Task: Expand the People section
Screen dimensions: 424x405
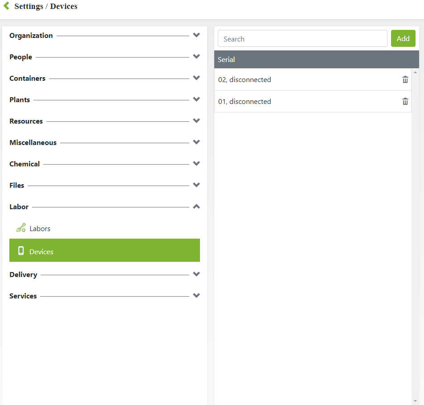Action: click(x=196, y=57)
